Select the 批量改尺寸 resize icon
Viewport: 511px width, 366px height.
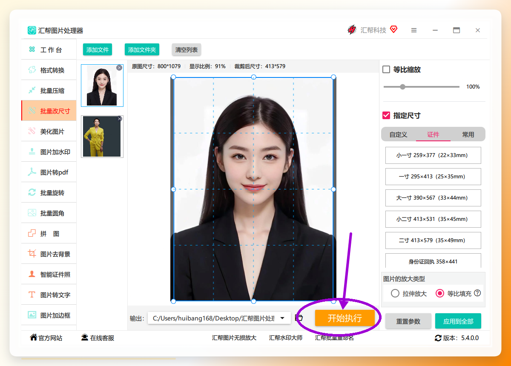[x=32, y=111]
